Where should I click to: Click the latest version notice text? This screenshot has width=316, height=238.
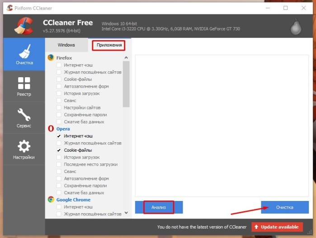(202, 227)
